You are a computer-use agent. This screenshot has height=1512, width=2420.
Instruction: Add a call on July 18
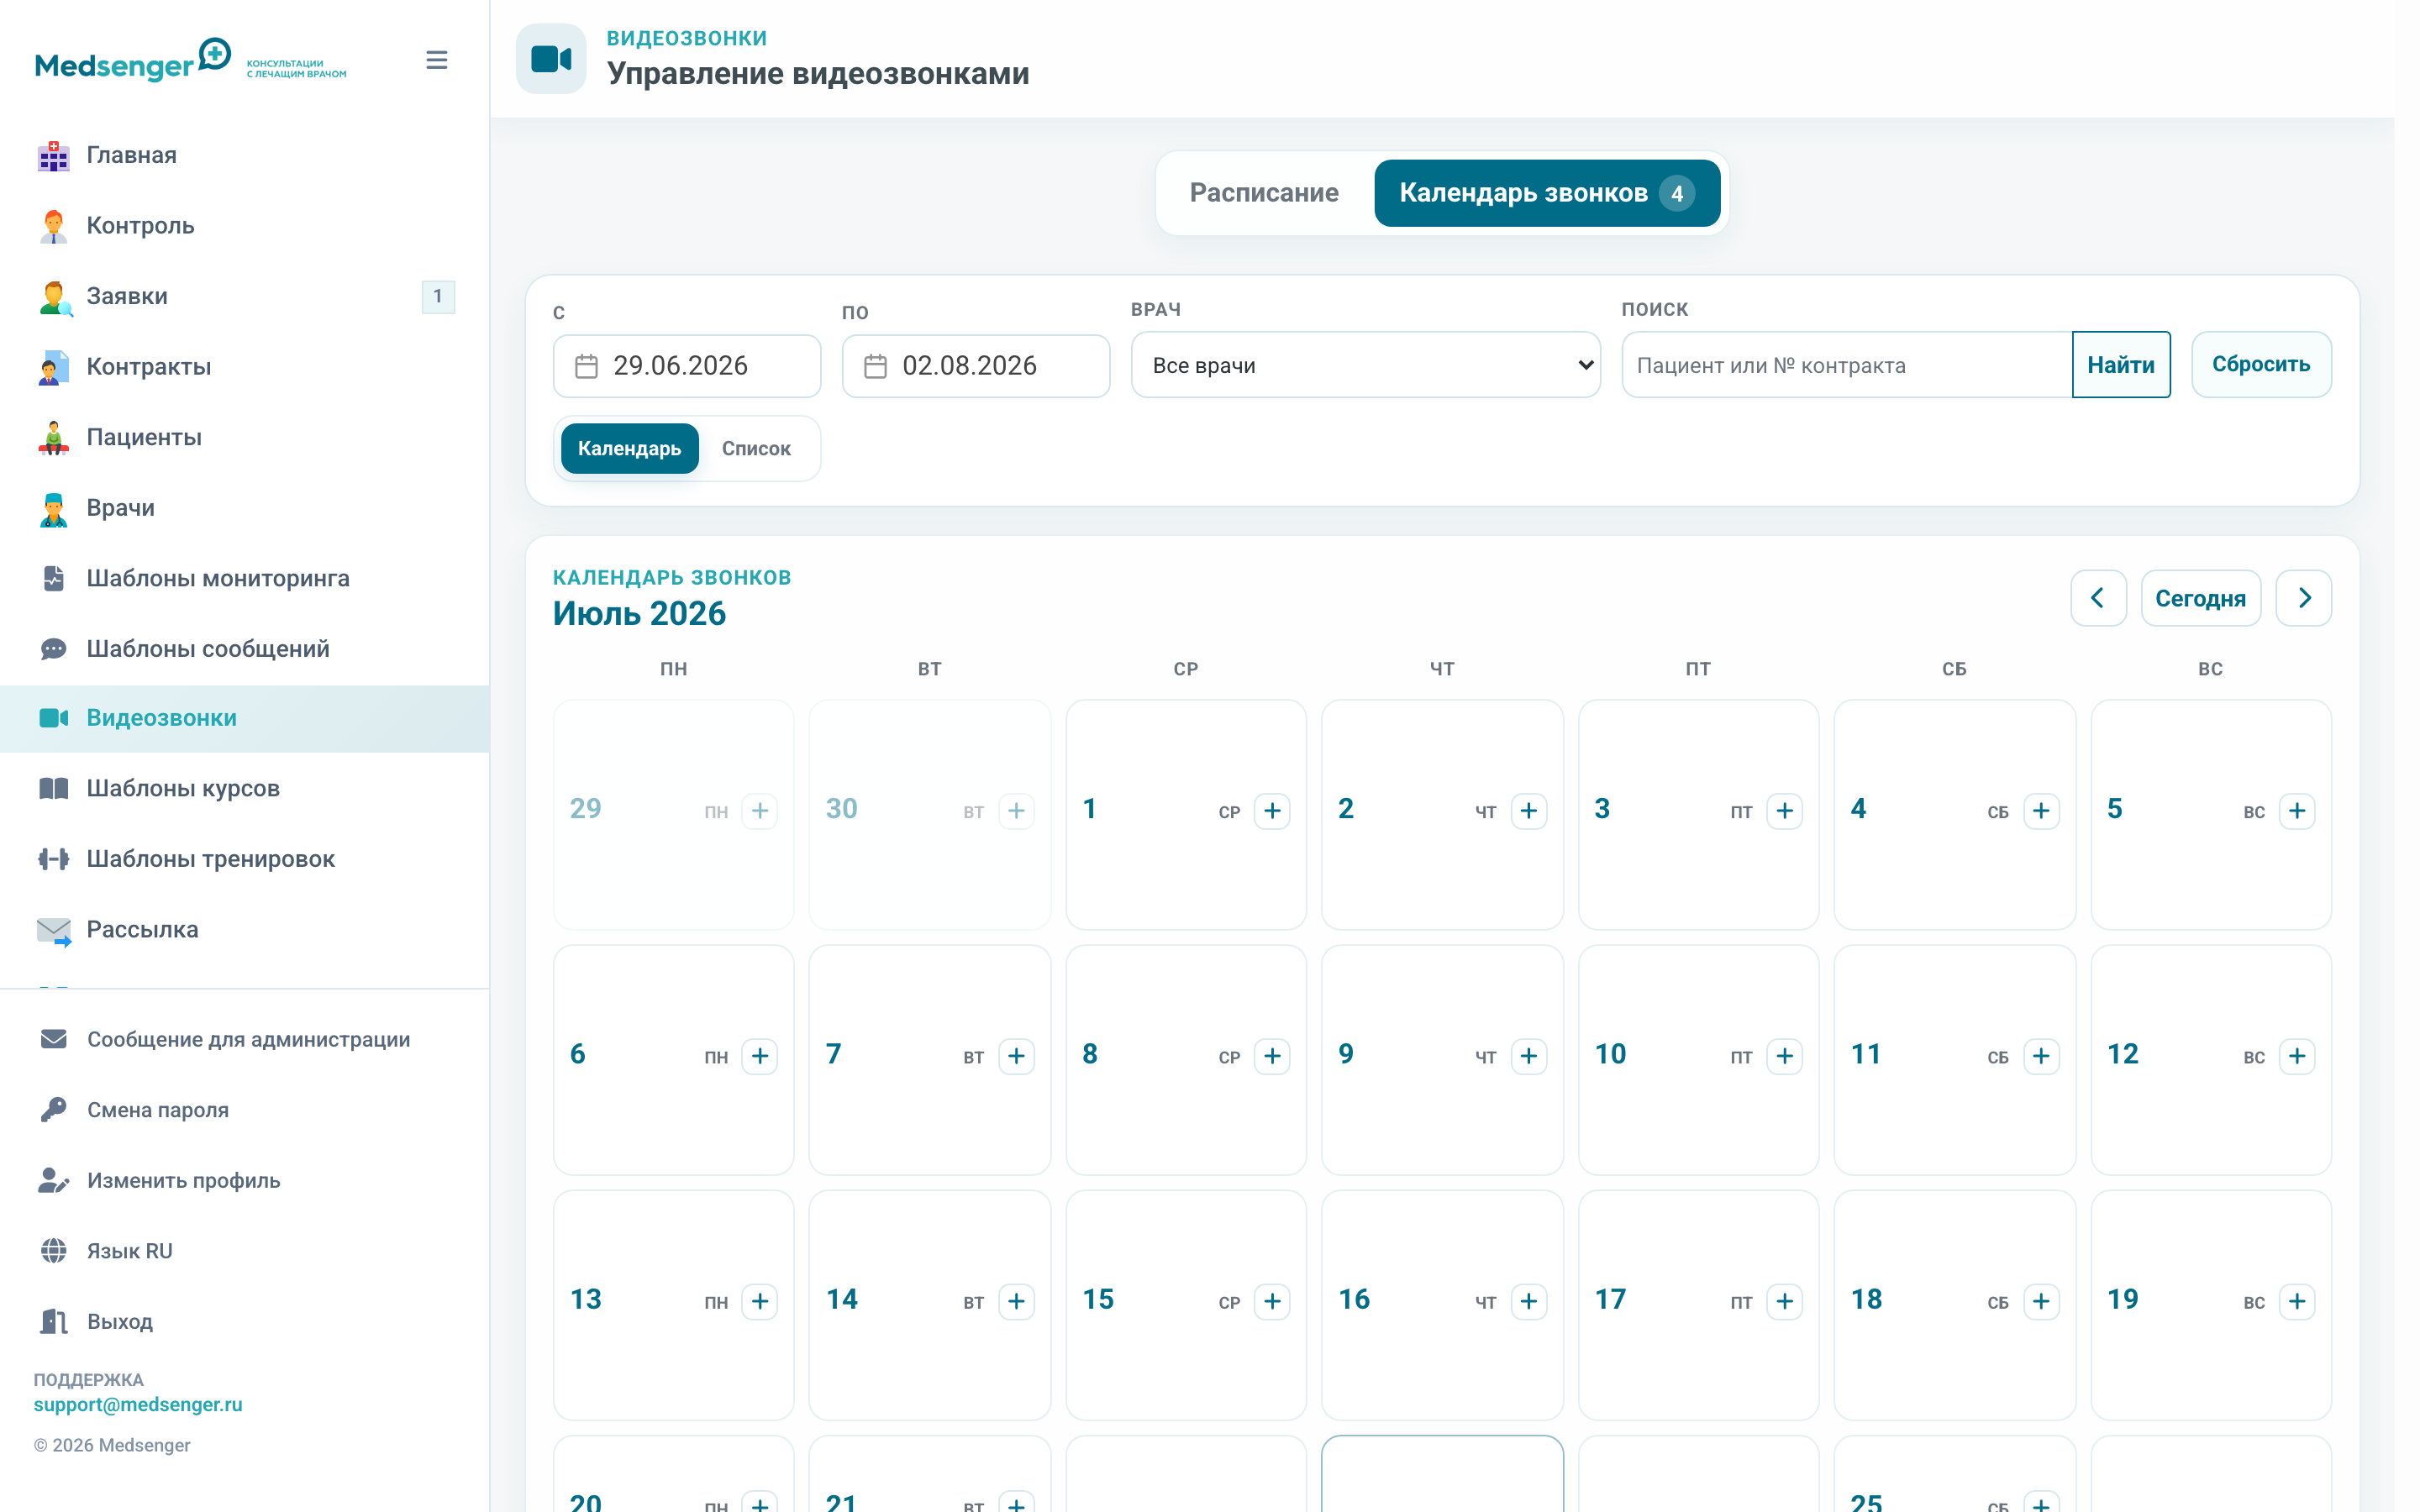pos(2041,1301)
